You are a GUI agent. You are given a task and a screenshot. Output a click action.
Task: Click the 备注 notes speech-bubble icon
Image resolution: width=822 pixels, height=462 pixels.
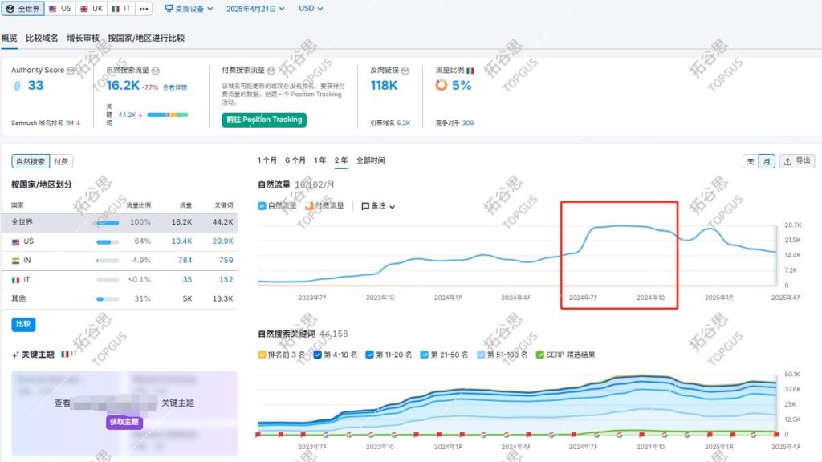[365, 206]
